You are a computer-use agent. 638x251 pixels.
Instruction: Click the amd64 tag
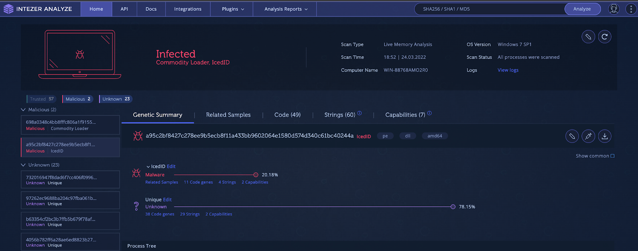(x=435, y=136)
